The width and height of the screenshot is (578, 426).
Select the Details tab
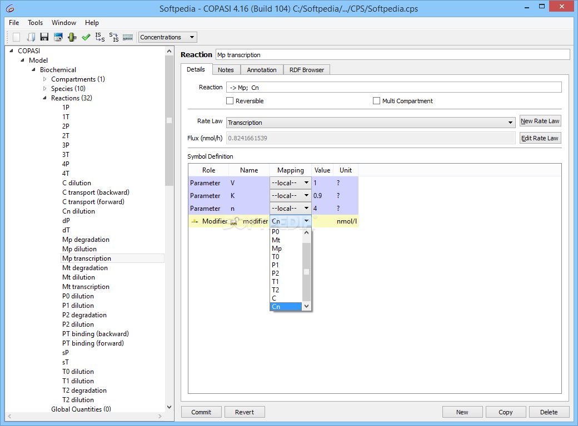tap(196, 69)
